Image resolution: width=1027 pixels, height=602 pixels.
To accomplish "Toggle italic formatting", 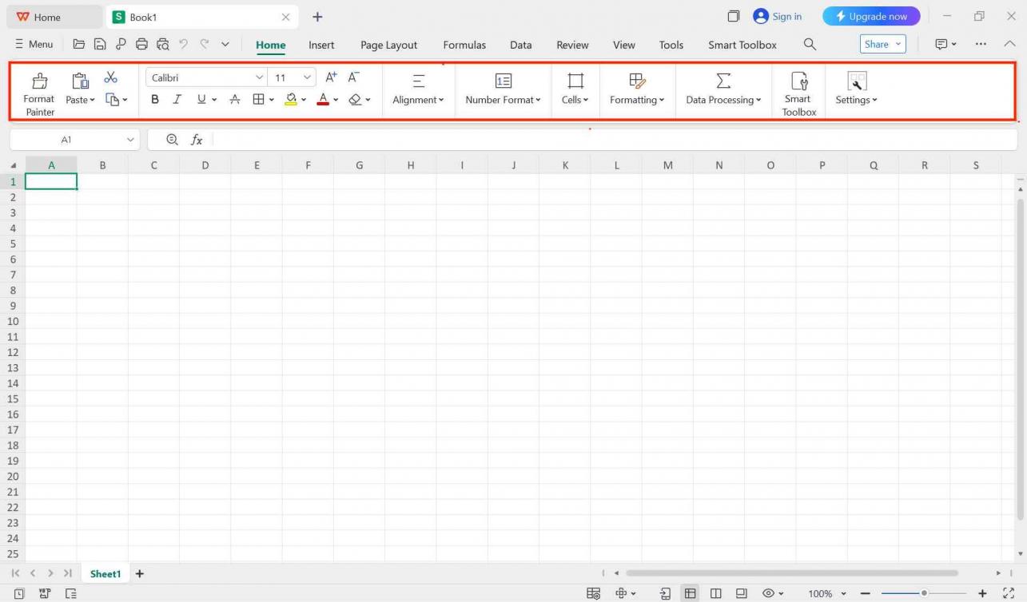I will 177,100.
